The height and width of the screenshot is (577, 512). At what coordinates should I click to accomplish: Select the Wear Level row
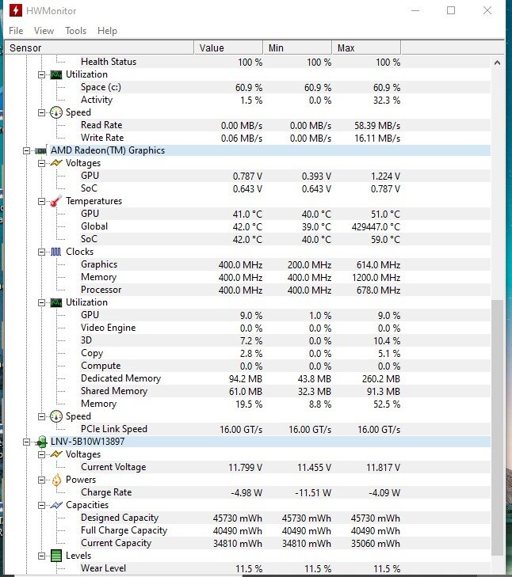[285, 568]
